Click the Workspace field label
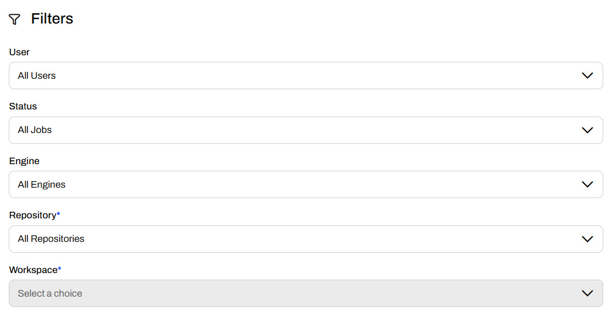The height and width of the screenshot is (313, 612). tap(33, 270)
